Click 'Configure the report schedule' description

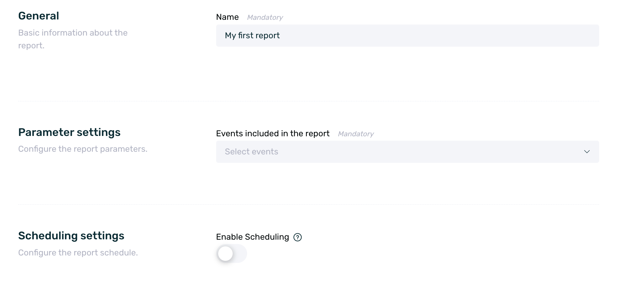pyautogui.click(x=78, y=253)
